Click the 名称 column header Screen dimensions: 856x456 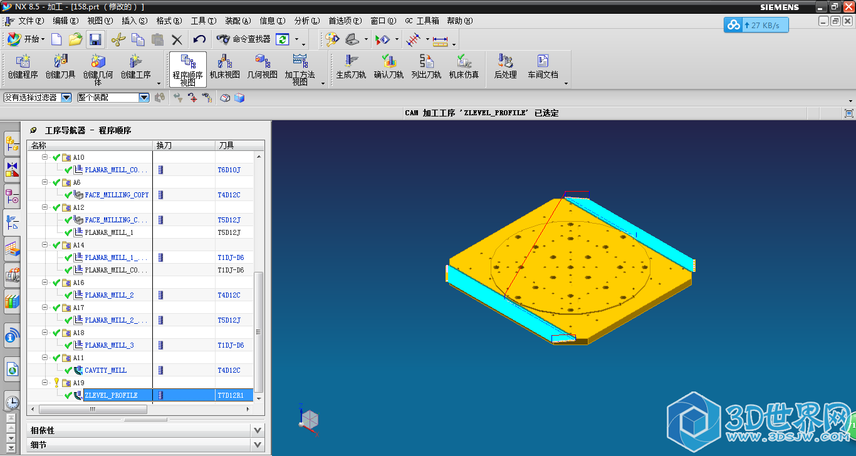pos(90,145)
